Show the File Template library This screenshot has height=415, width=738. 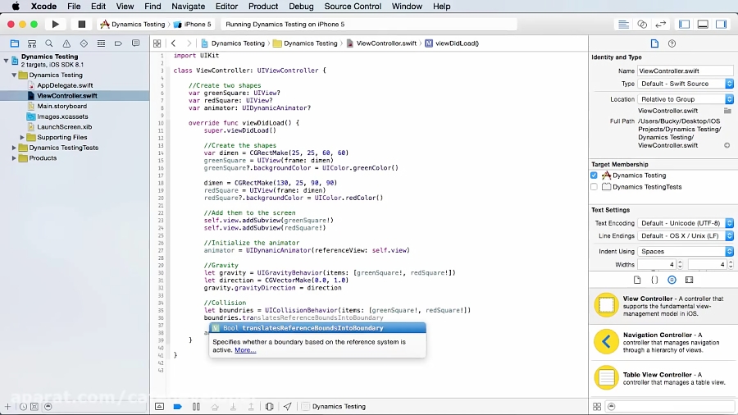point(637,280)
